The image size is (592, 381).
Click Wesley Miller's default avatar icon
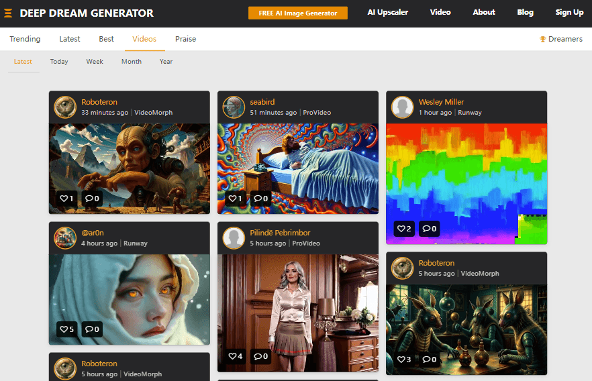click(402, 107)
